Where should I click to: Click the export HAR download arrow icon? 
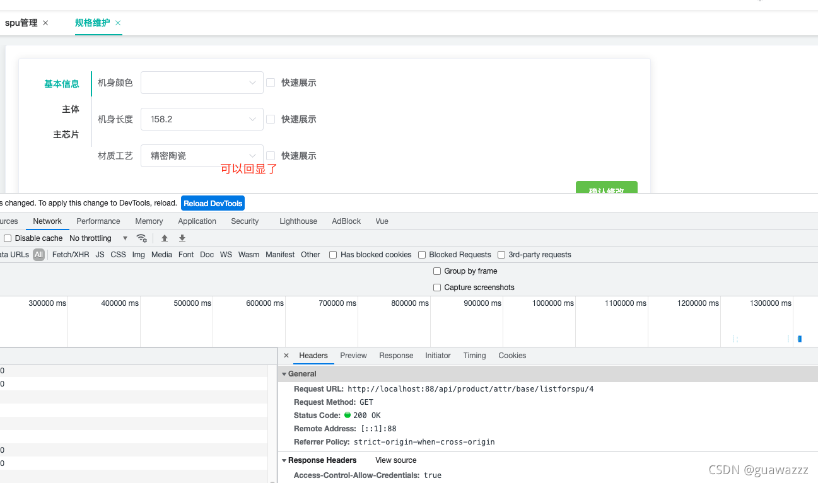[x=182, y=238]
